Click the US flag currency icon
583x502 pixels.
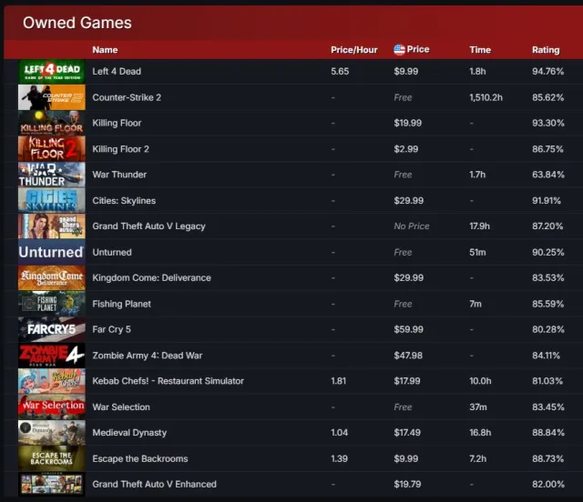coord(399,49)
